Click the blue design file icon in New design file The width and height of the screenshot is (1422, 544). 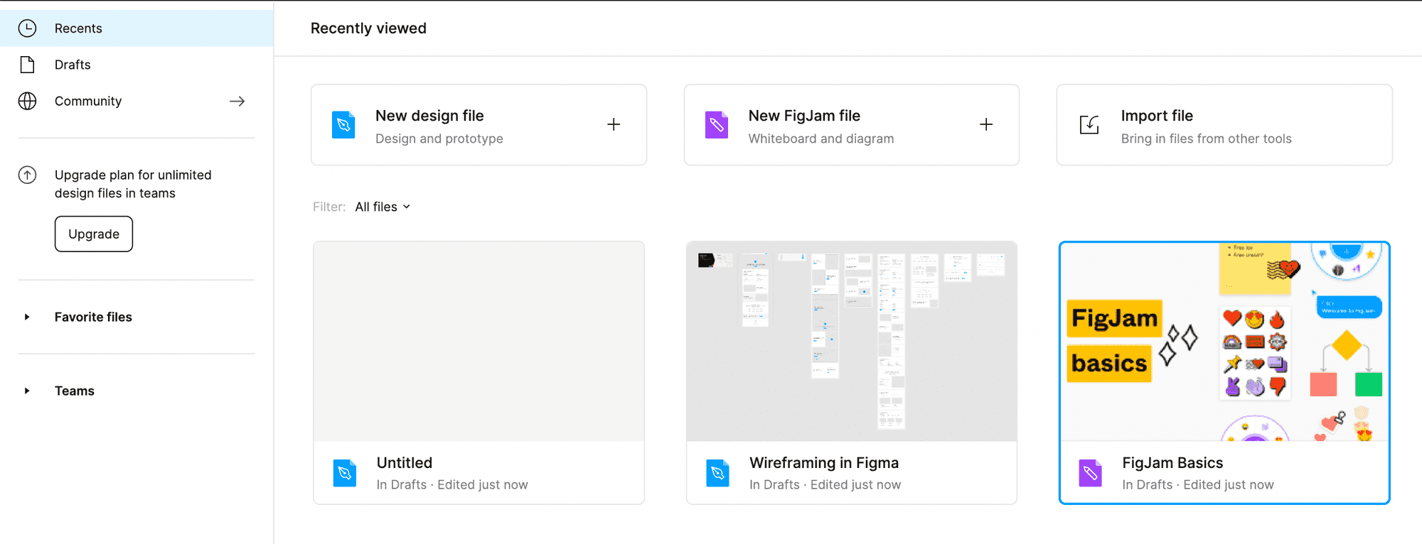point(343,125)
